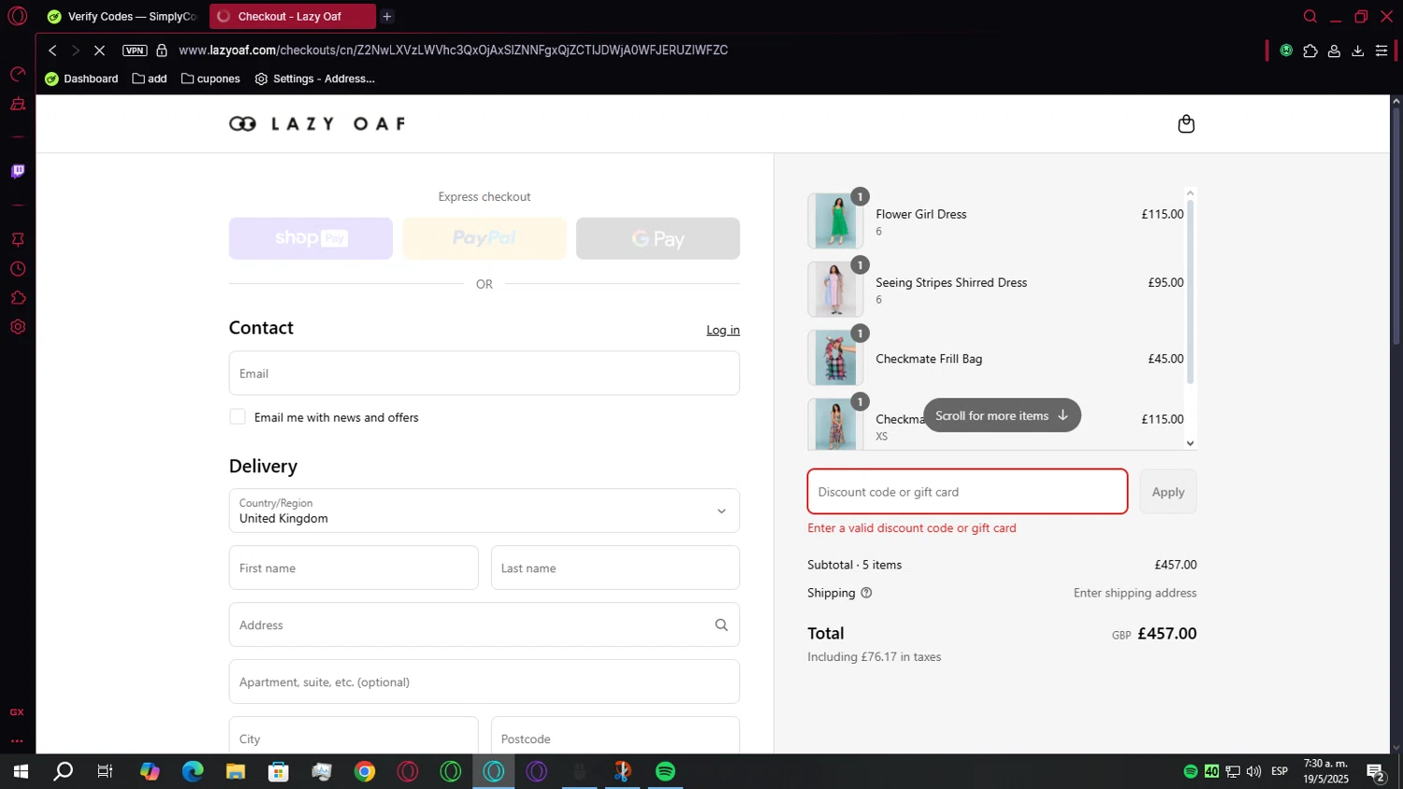
Task: Stop loading the page
Action: coord(99,50)
